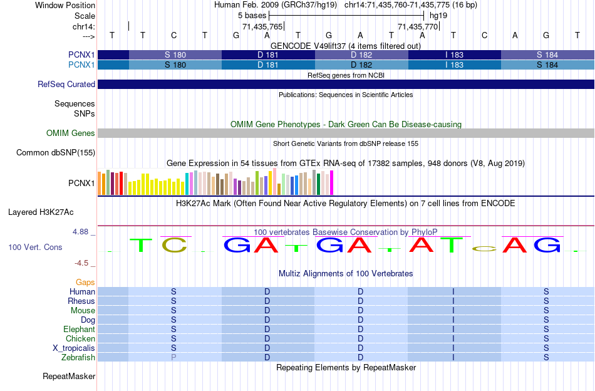
Task: Click the Mouse alignment row label
Action: click(83, 311)
